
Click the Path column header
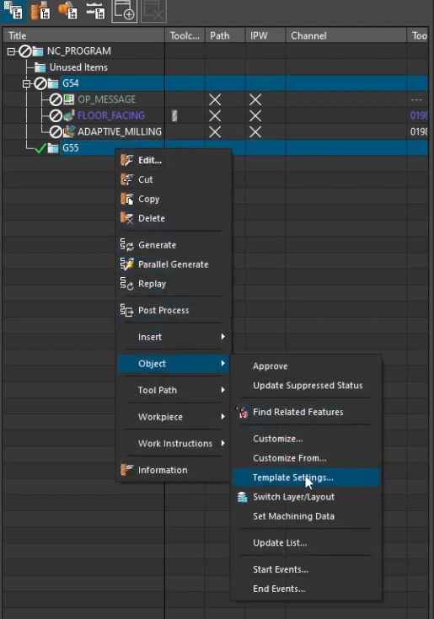click(x=226, y=35)
